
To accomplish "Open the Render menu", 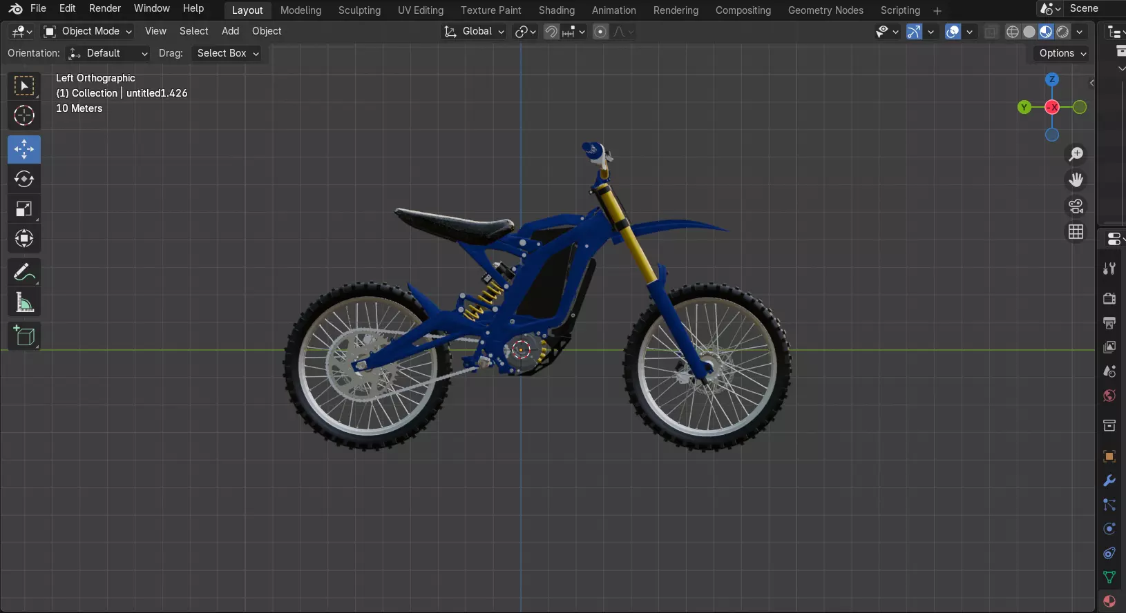I will [x=105, y=8].
